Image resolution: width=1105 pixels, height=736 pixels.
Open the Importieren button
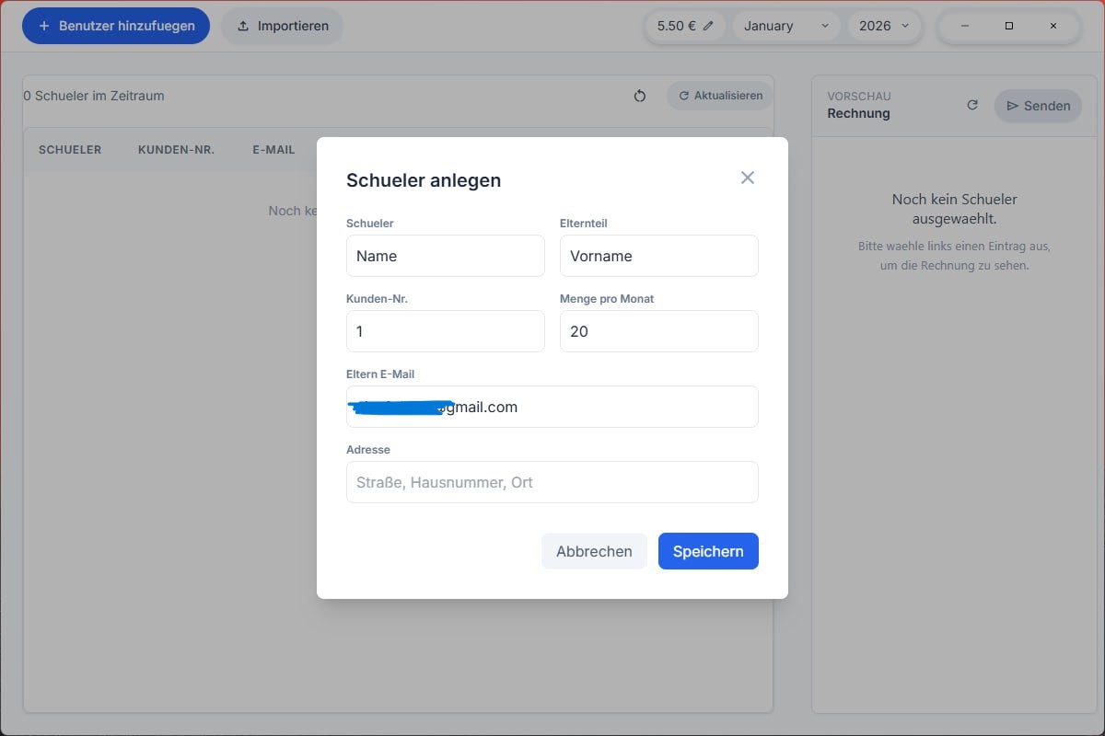[282, 26]
